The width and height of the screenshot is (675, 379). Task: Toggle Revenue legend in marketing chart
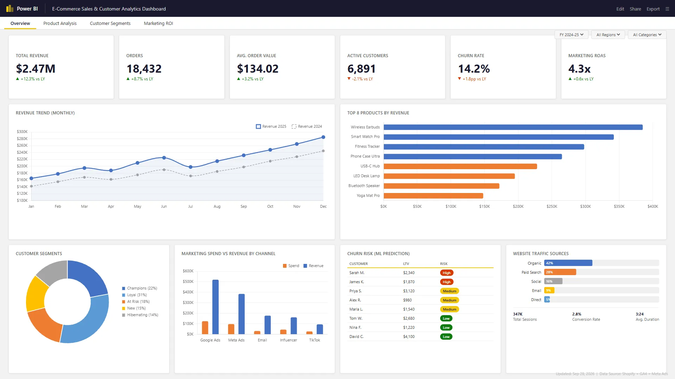tap(314, 266)
